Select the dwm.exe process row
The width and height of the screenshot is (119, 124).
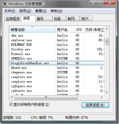click(57, 36)
